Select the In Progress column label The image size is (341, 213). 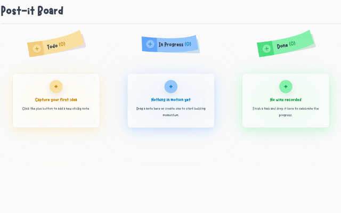pos(171,44)
